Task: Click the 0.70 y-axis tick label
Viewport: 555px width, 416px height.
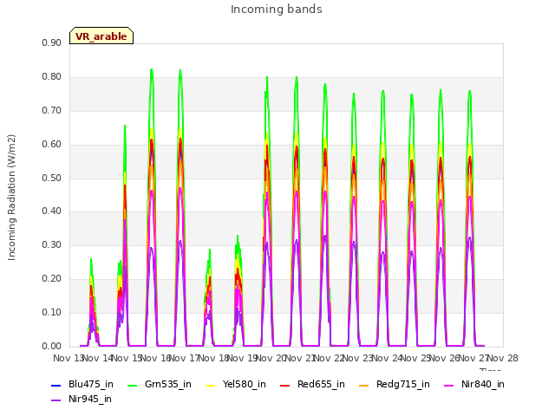Action: point(51,110)
